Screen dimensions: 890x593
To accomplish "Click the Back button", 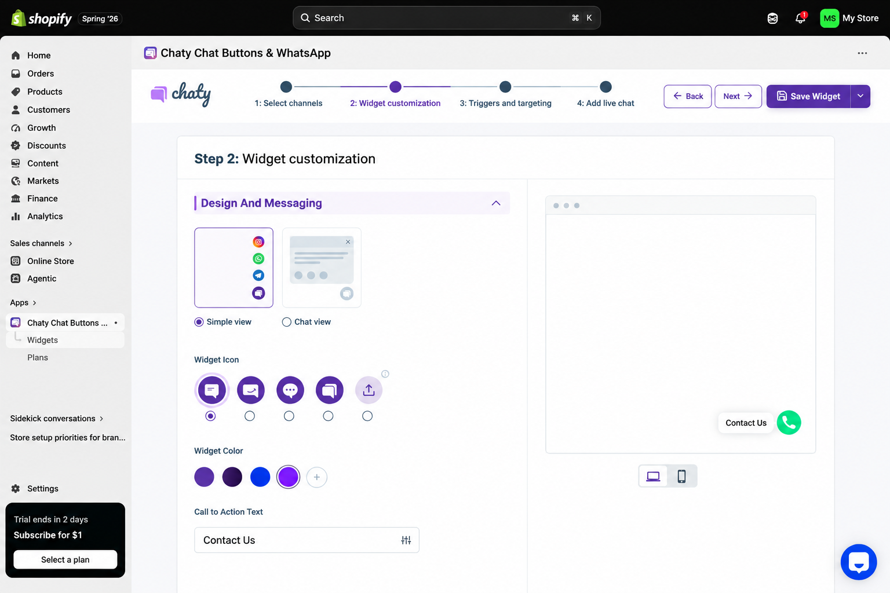I will click(688, 96).
